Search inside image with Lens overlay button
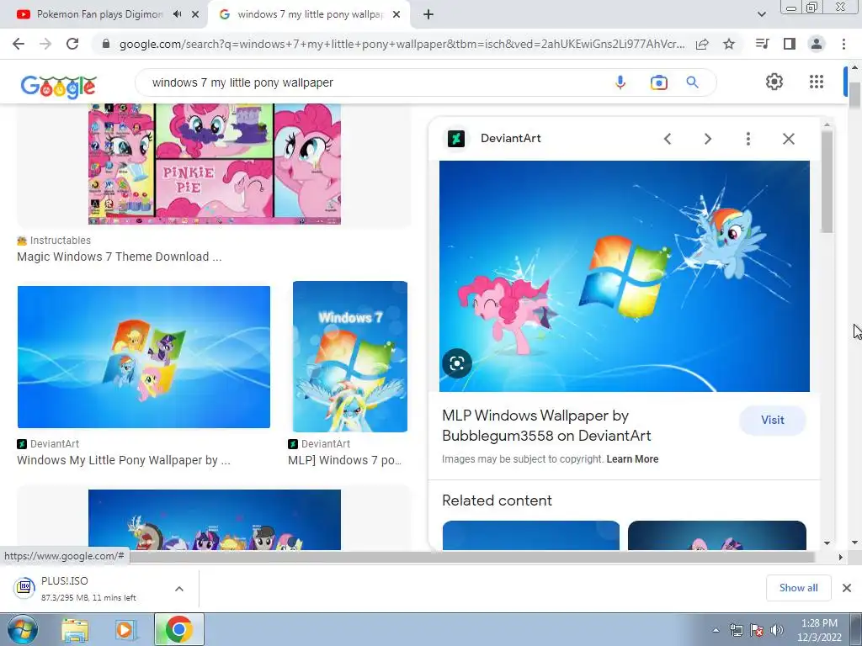The width and height of the screenshot is (862, 646). click(457, 363)
